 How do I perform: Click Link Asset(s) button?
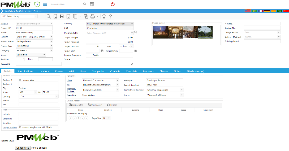click(x=76, y=105)
